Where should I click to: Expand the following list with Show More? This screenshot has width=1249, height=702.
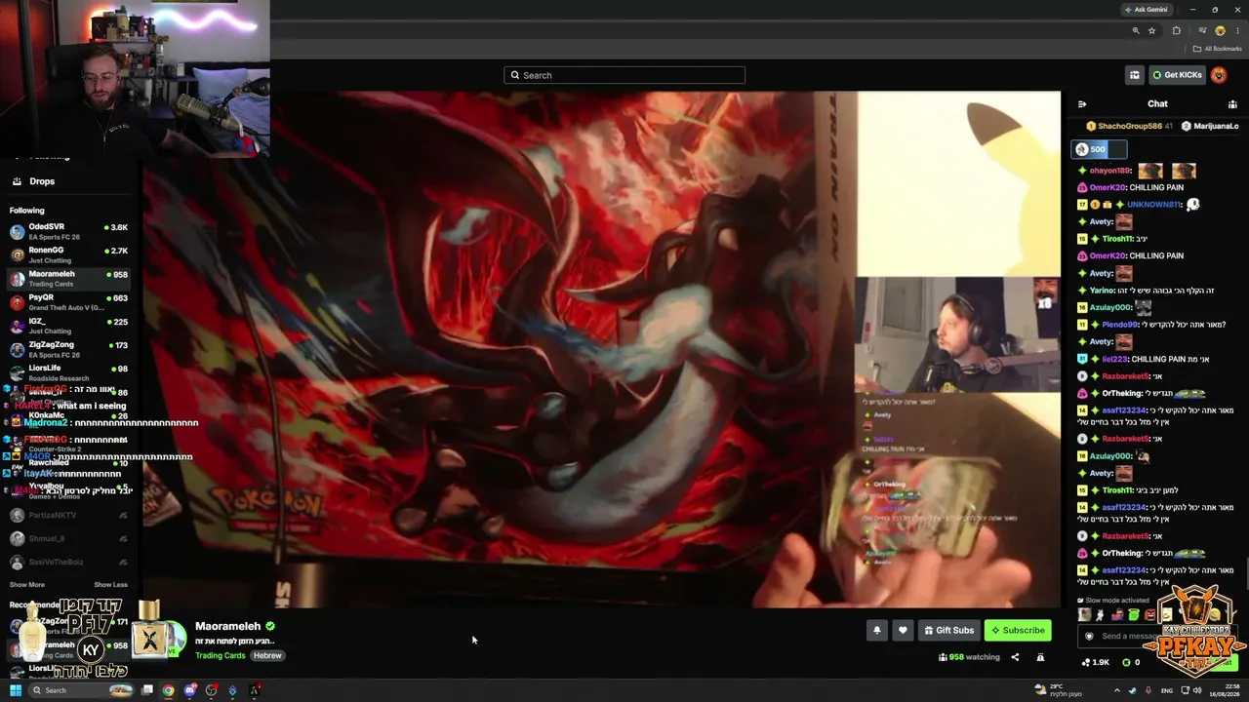tap(27, 584)
